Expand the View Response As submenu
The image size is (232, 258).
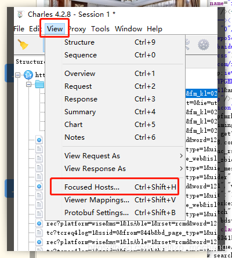pyautogui.click(x=115, y=169)
